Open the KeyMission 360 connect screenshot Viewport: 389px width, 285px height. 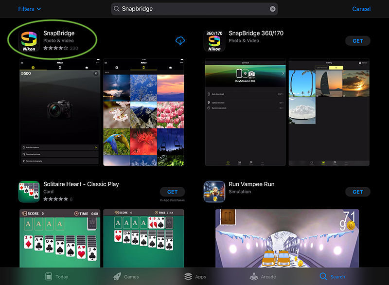(245, 112)
